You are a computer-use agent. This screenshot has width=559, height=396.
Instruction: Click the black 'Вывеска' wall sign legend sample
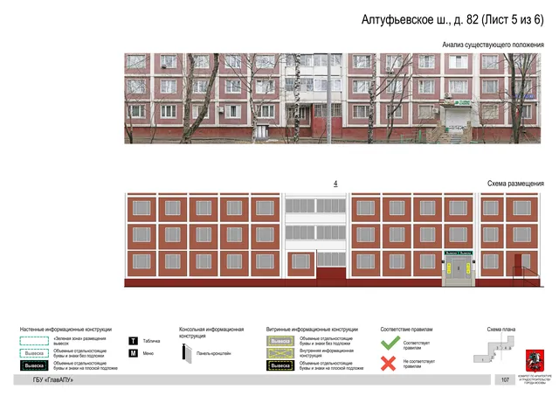(x=34, y=365)
